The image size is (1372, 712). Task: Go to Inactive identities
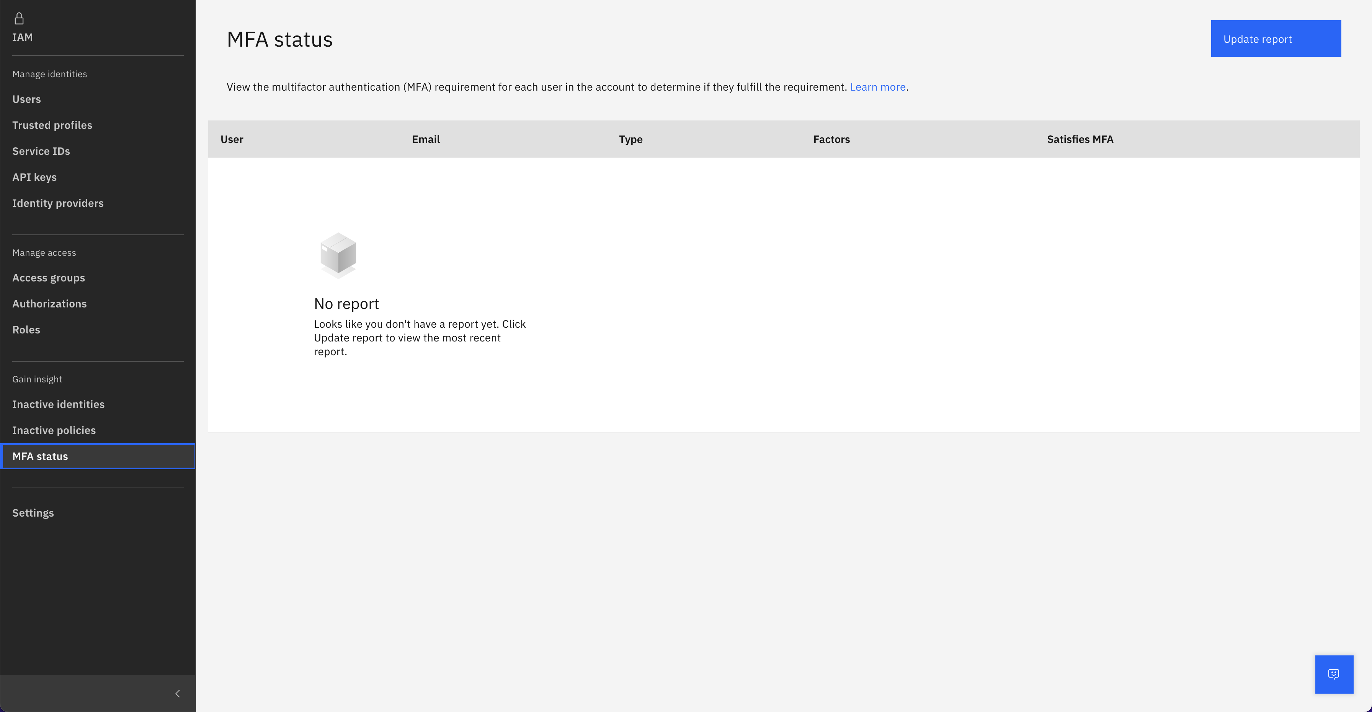(59, 404)
